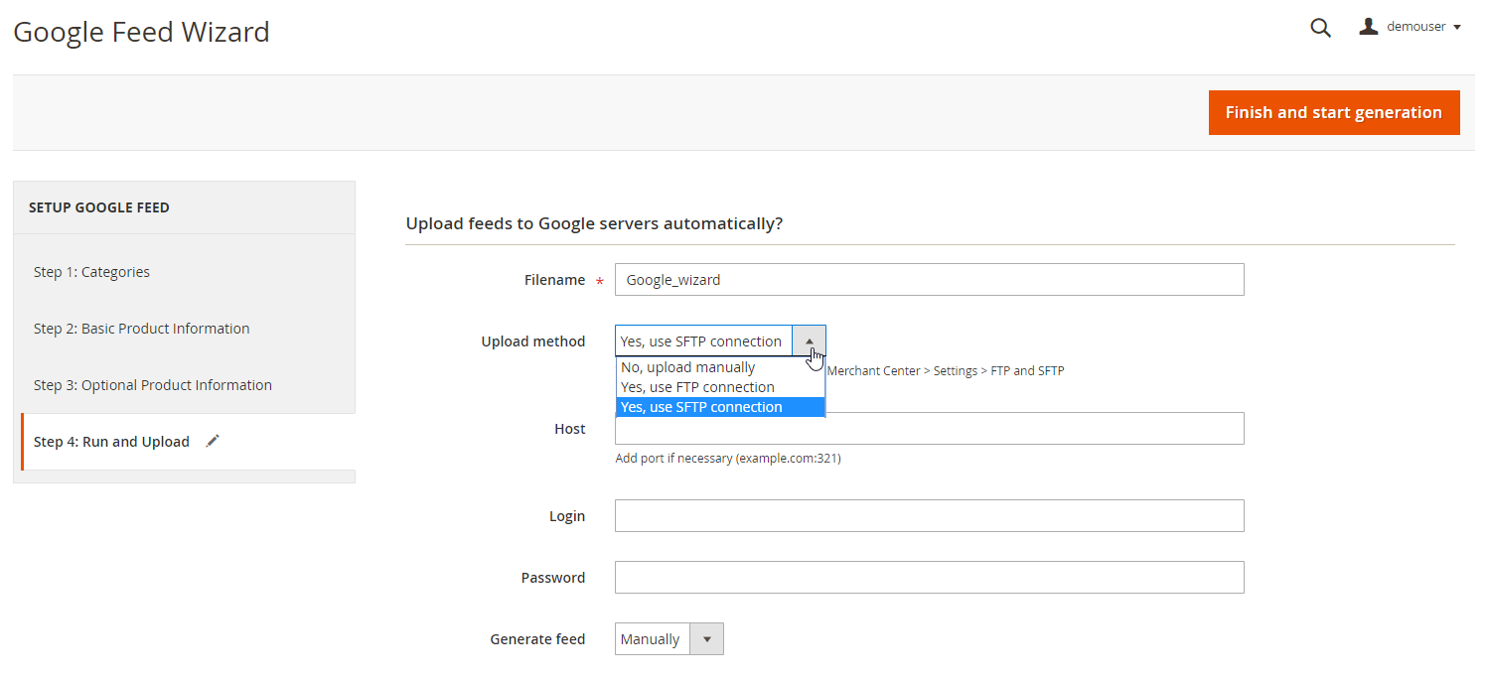Focus the Login input field
This screenshot has width=1486, height=681.
(929, 515)
